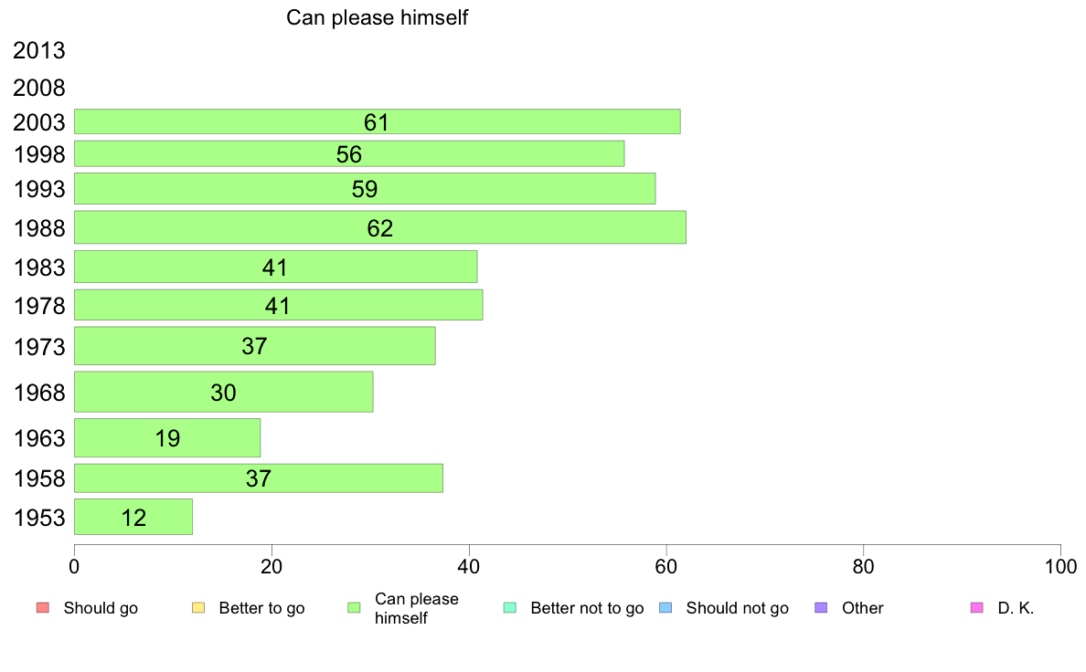Click the blue Should not go swatch
This screenshot has width=1086, height=672.
665,608
